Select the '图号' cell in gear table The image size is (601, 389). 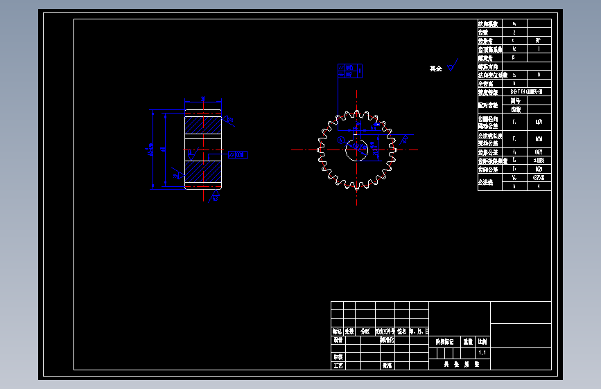click(515, 100)
